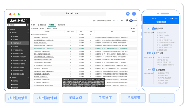Switch to the 管理仪表盘 tab
Viewport: 185px width, 108px height.
tap(41, 24)
